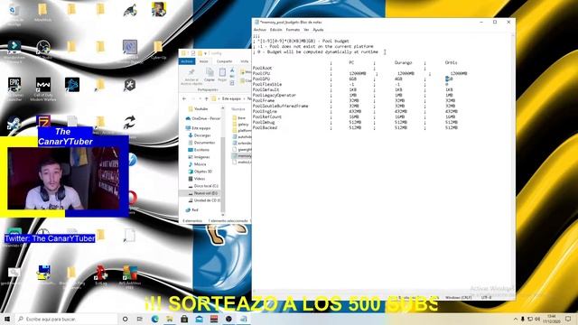Viewport: 578px width, 325px height.
Task: Click the microphone tray icon
Action: [x=522, y=319]
